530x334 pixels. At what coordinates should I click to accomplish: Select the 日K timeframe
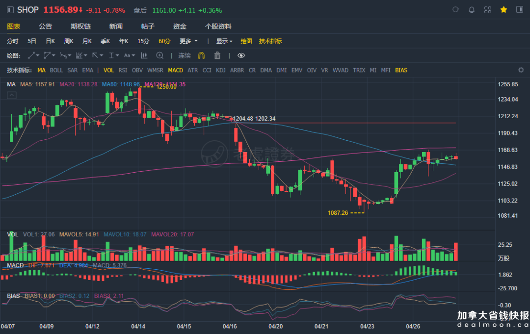tap(50, 41)
